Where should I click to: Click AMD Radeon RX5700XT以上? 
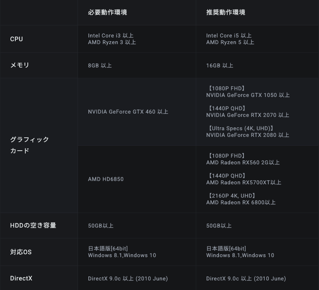pos(244,183)
